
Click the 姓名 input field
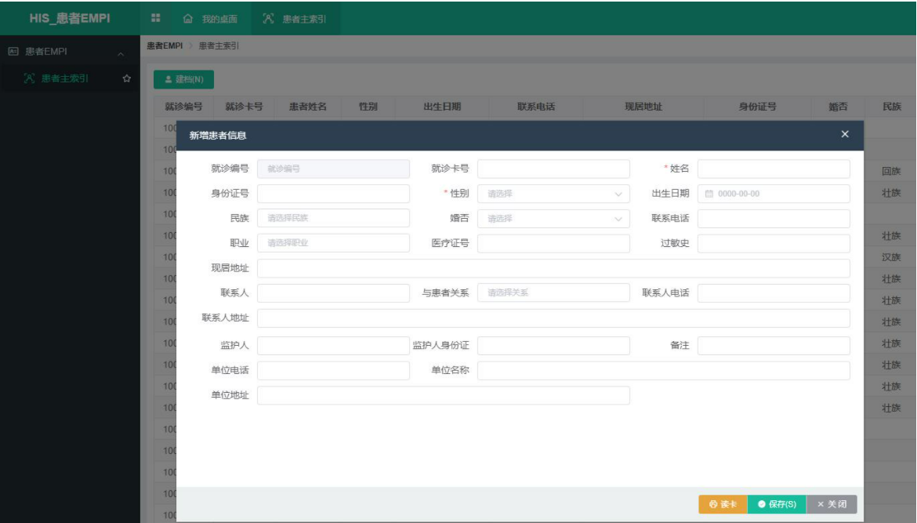point(773,169)
